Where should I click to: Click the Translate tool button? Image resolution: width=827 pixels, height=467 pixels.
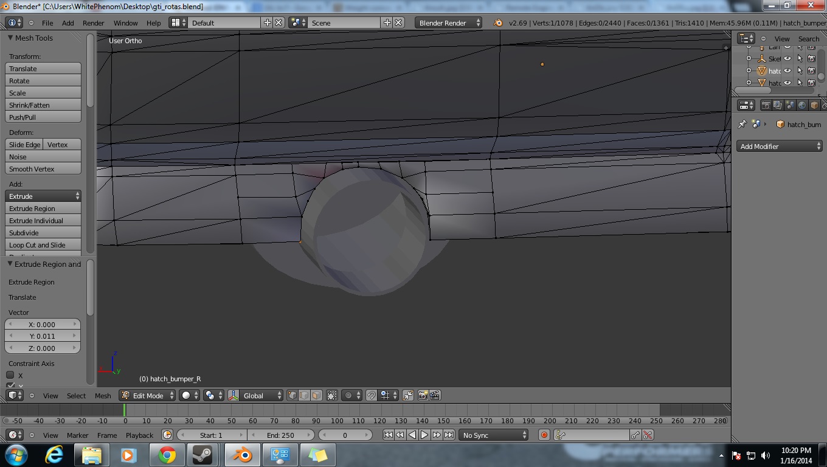pyautogui.click(x=43, y=69)
